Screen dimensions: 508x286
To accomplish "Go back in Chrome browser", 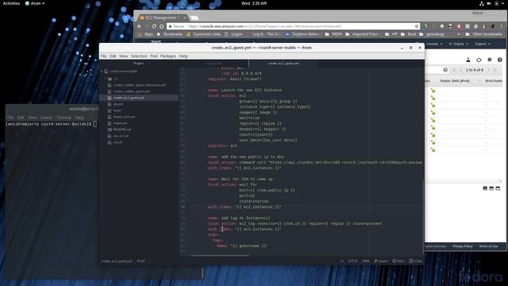I will pos(140,26).
